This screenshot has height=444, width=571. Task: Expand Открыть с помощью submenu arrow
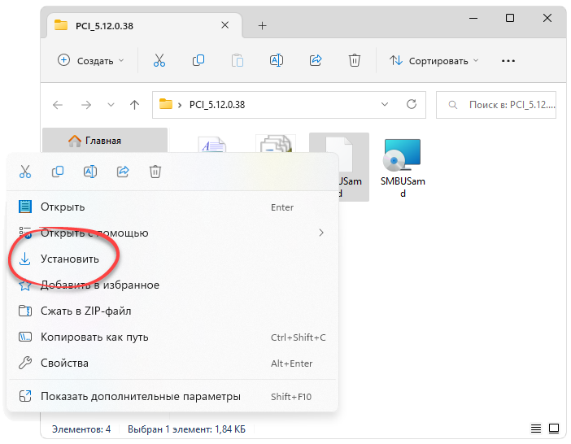click(x=321, y=233)
